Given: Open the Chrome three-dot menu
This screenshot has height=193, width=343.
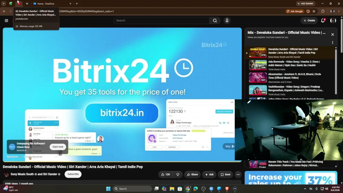Looking at the screenshot, I should pos(339,11).
